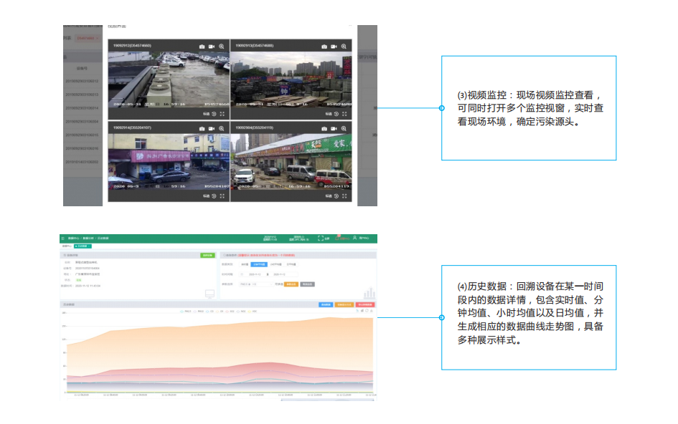The width and height of the screenshot is (678, 424).
Task: Select device row 2019101403106002
Action: [83, 161]
